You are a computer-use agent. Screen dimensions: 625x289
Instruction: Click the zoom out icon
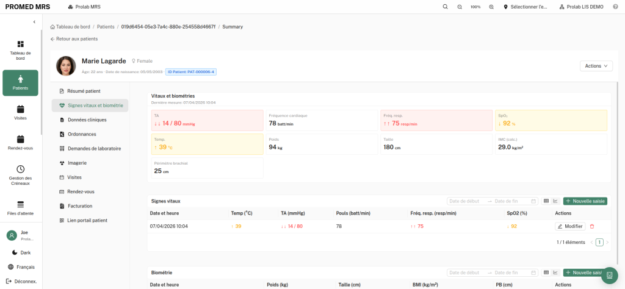tap(460, 6)
